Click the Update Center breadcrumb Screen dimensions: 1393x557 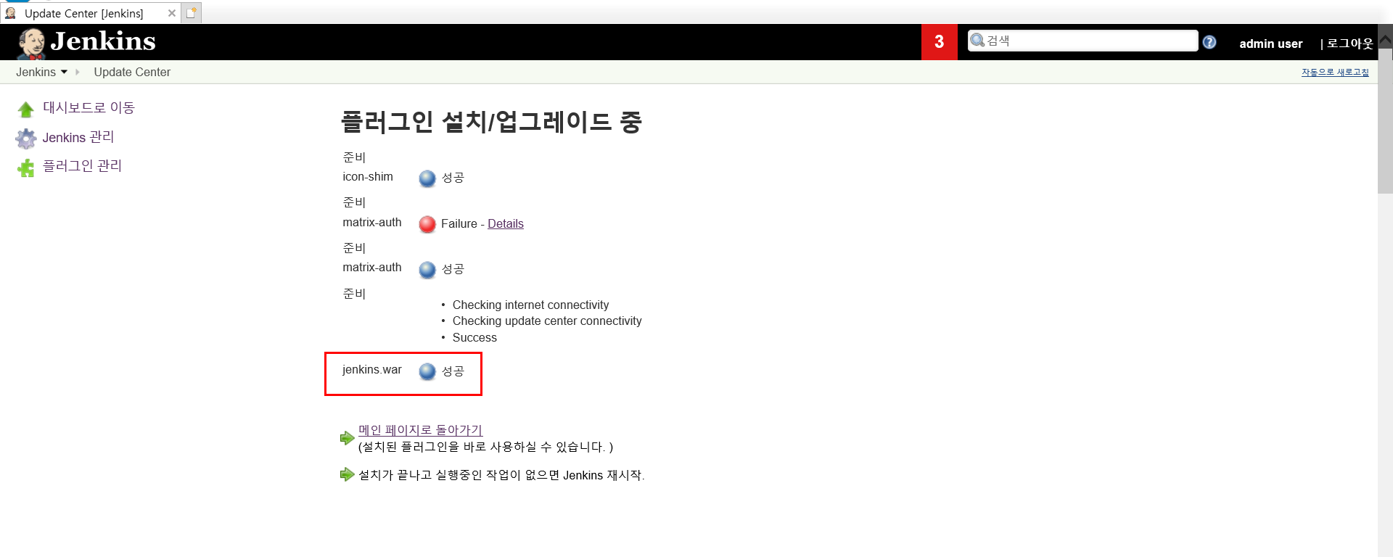click(132, 72)
